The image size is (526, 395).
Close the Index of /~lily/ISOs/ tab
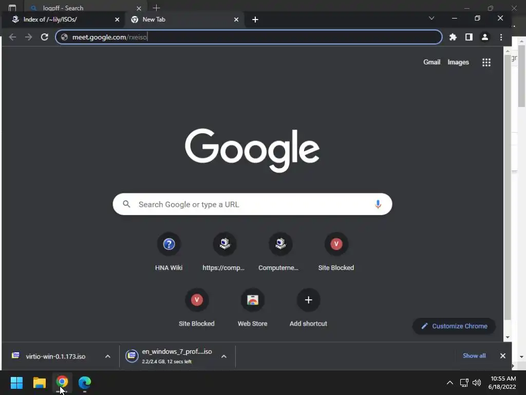tap(117, 20)
